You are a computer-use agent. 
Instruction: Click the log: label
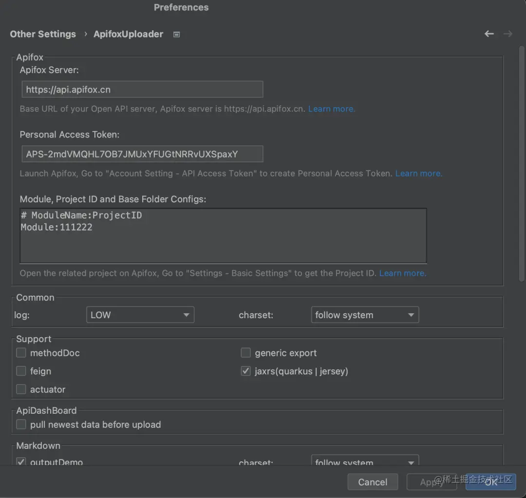(x=22, y=315)
